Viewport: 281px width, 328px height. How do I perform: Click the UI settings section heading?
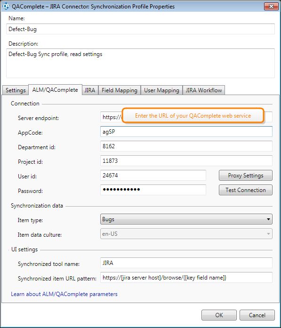pyautogui.click(x=24, y=249)
